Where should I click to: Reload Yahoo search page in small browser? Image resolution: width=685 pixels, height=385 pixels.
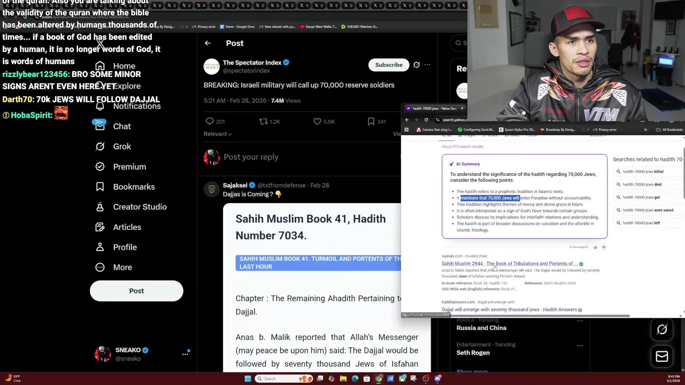click(426, 120)
